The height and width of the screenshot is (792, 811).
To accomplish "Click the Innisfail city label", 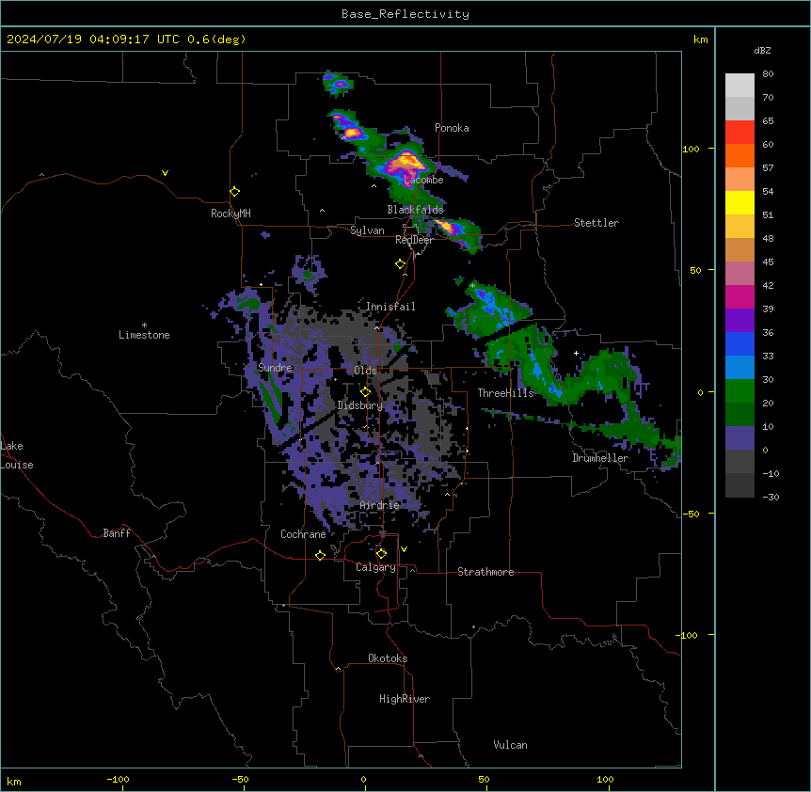I will [390, 307].
